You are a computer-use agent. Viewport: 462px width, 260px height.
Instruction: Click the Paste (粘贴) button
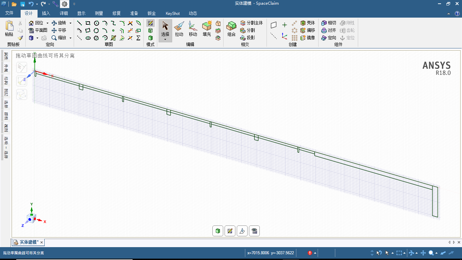9,29
